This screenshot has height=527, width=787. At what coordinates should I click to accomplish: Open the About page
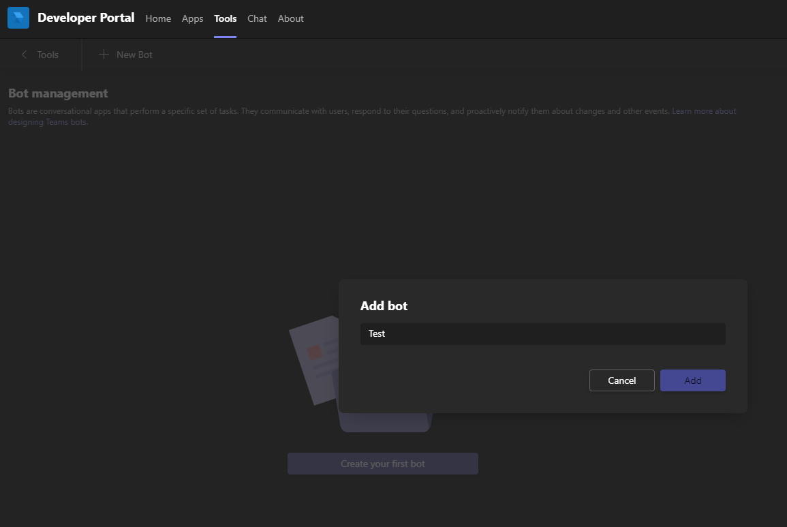point(290,18)
